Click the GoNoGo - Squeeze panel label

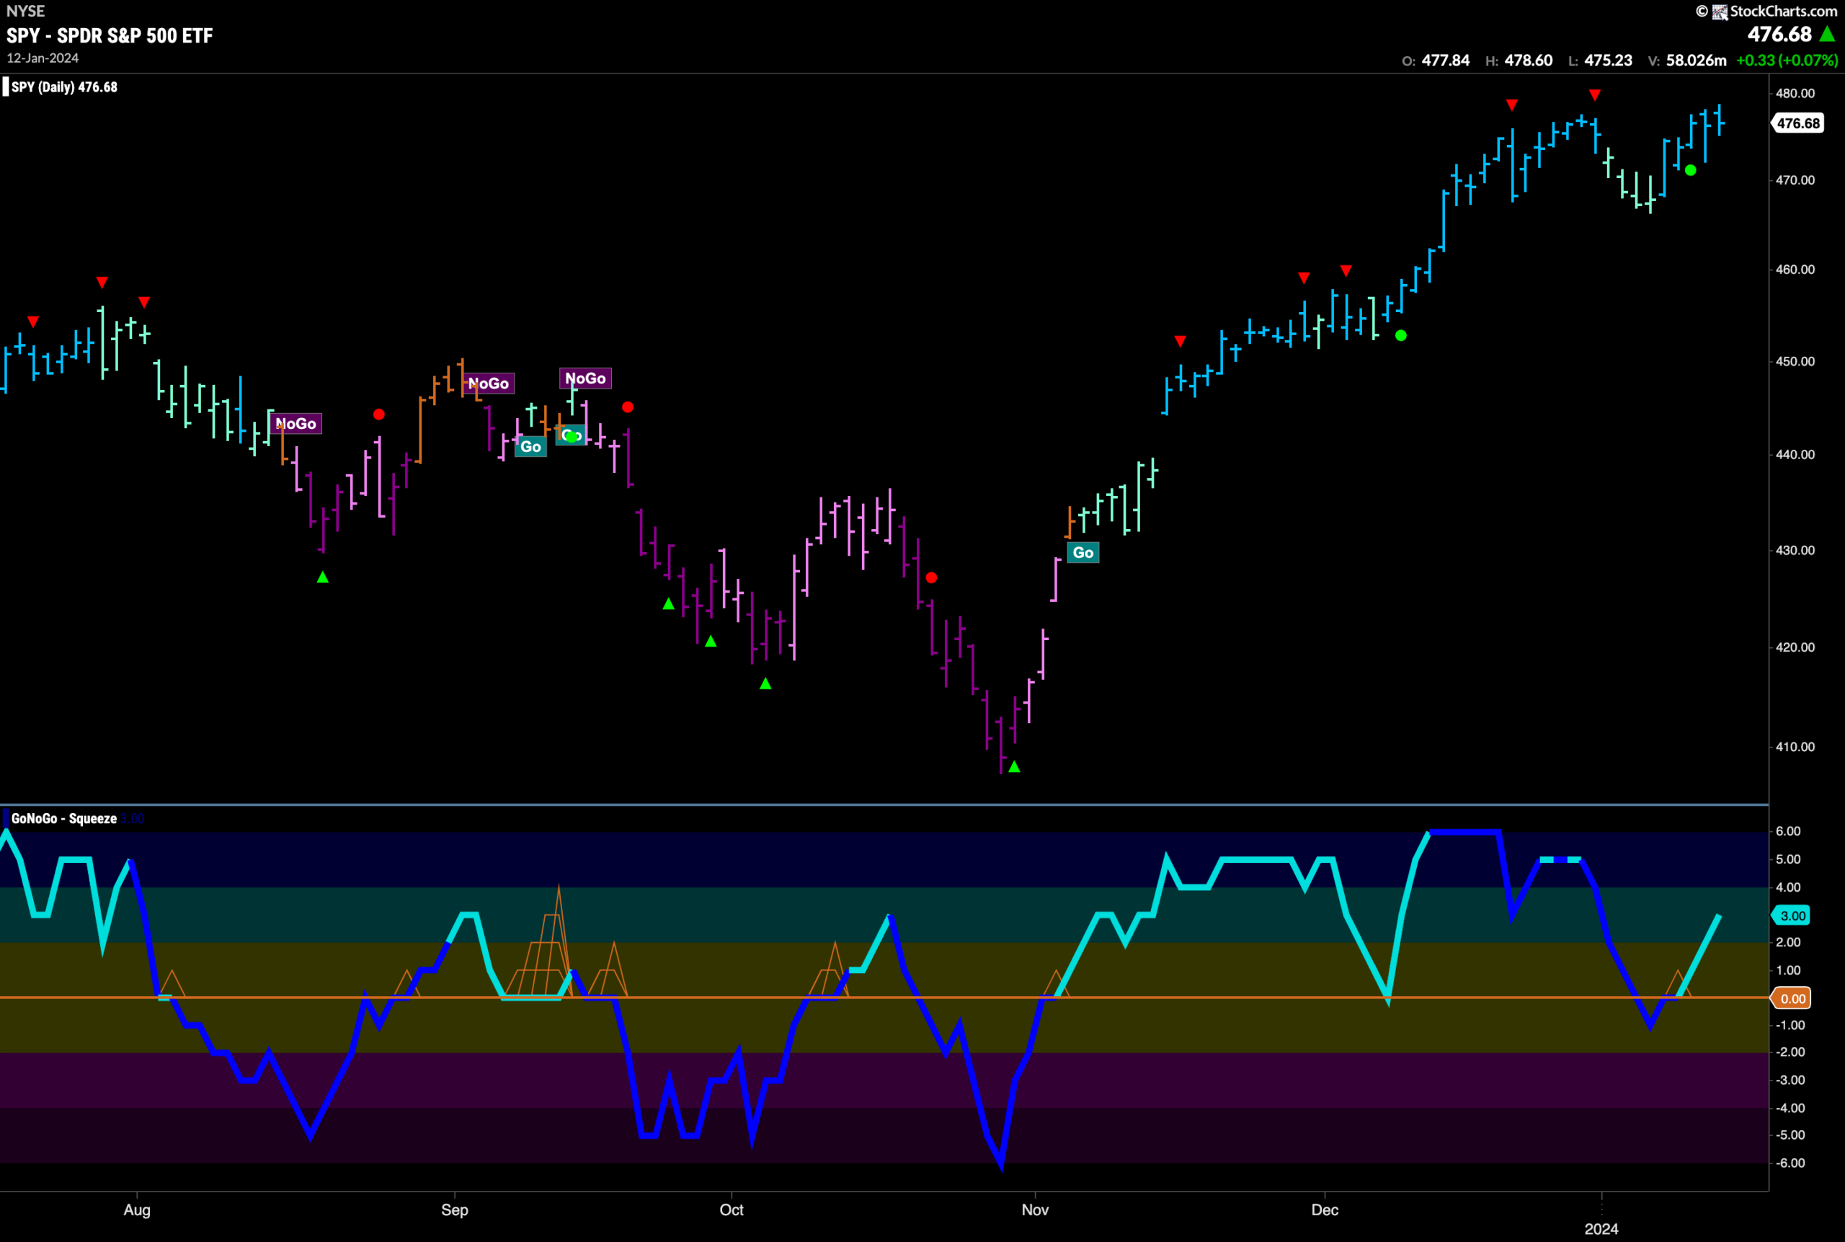[64, 818]
